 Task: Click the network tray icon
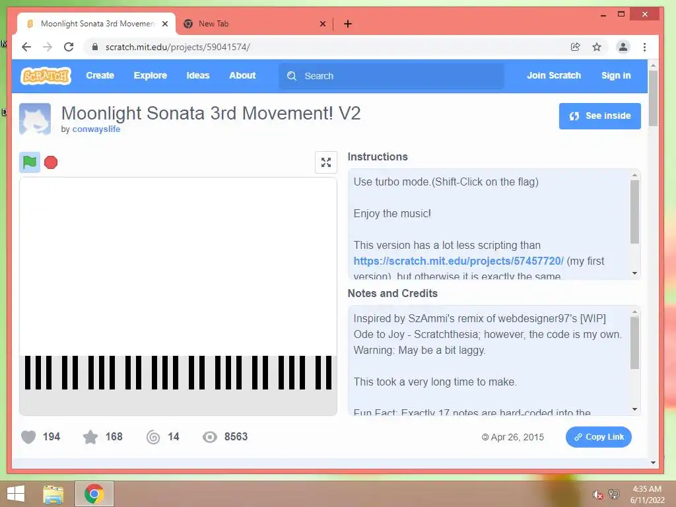614,494
